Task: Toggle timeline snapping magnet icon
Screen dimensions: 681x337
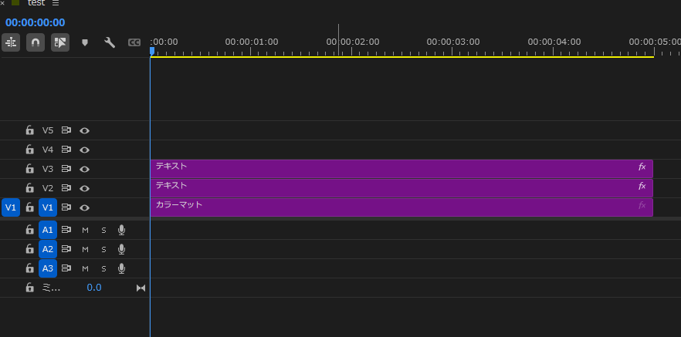Action: pyautogui.click(x=36, y=43)
